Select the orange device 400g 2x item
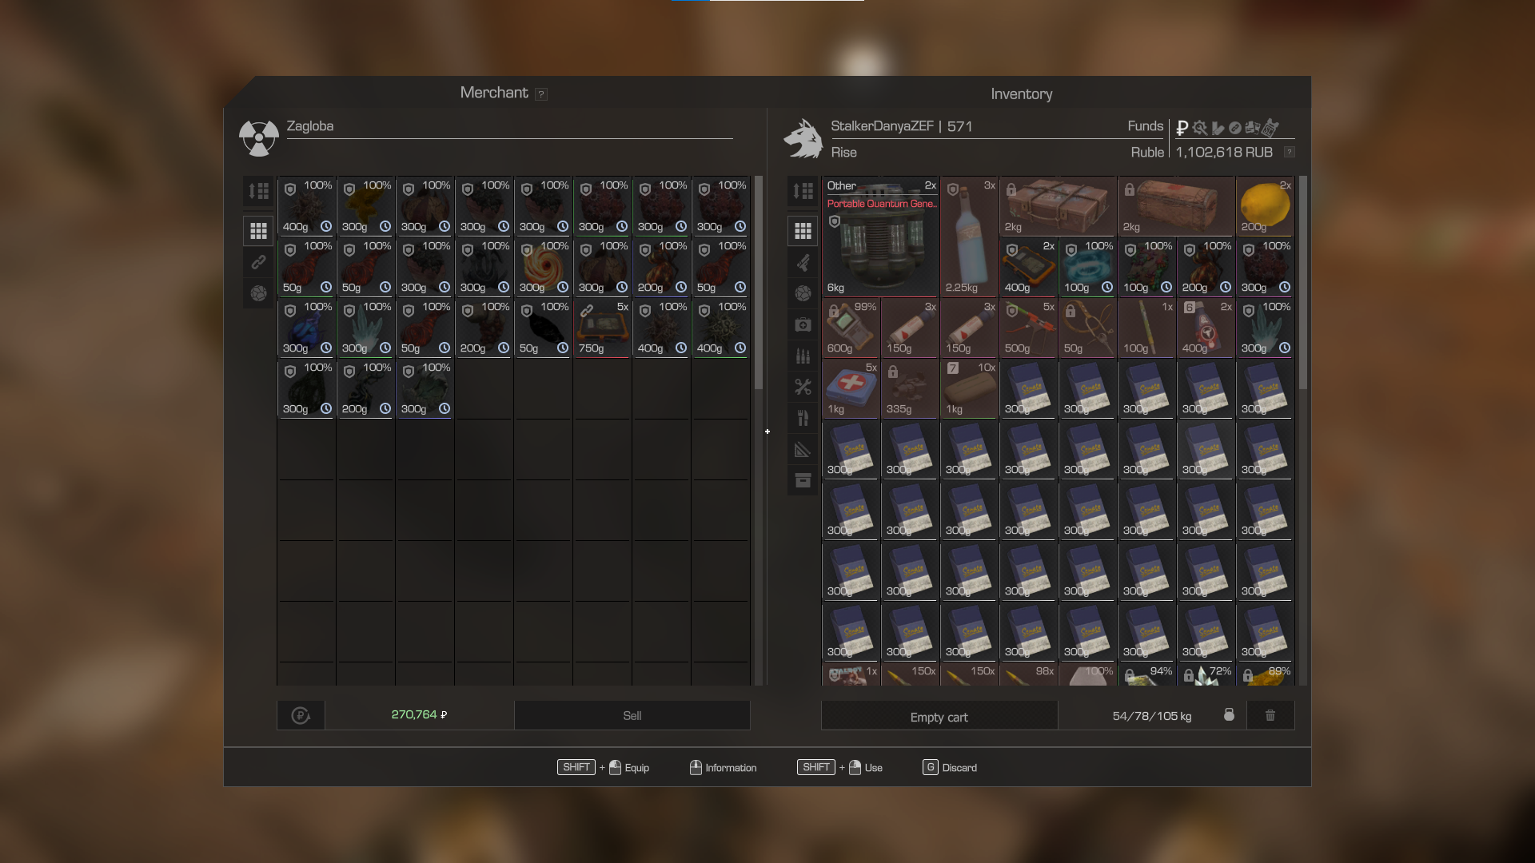The image size is (1535, 863). pyautogui.click(x=1028, y=267)
